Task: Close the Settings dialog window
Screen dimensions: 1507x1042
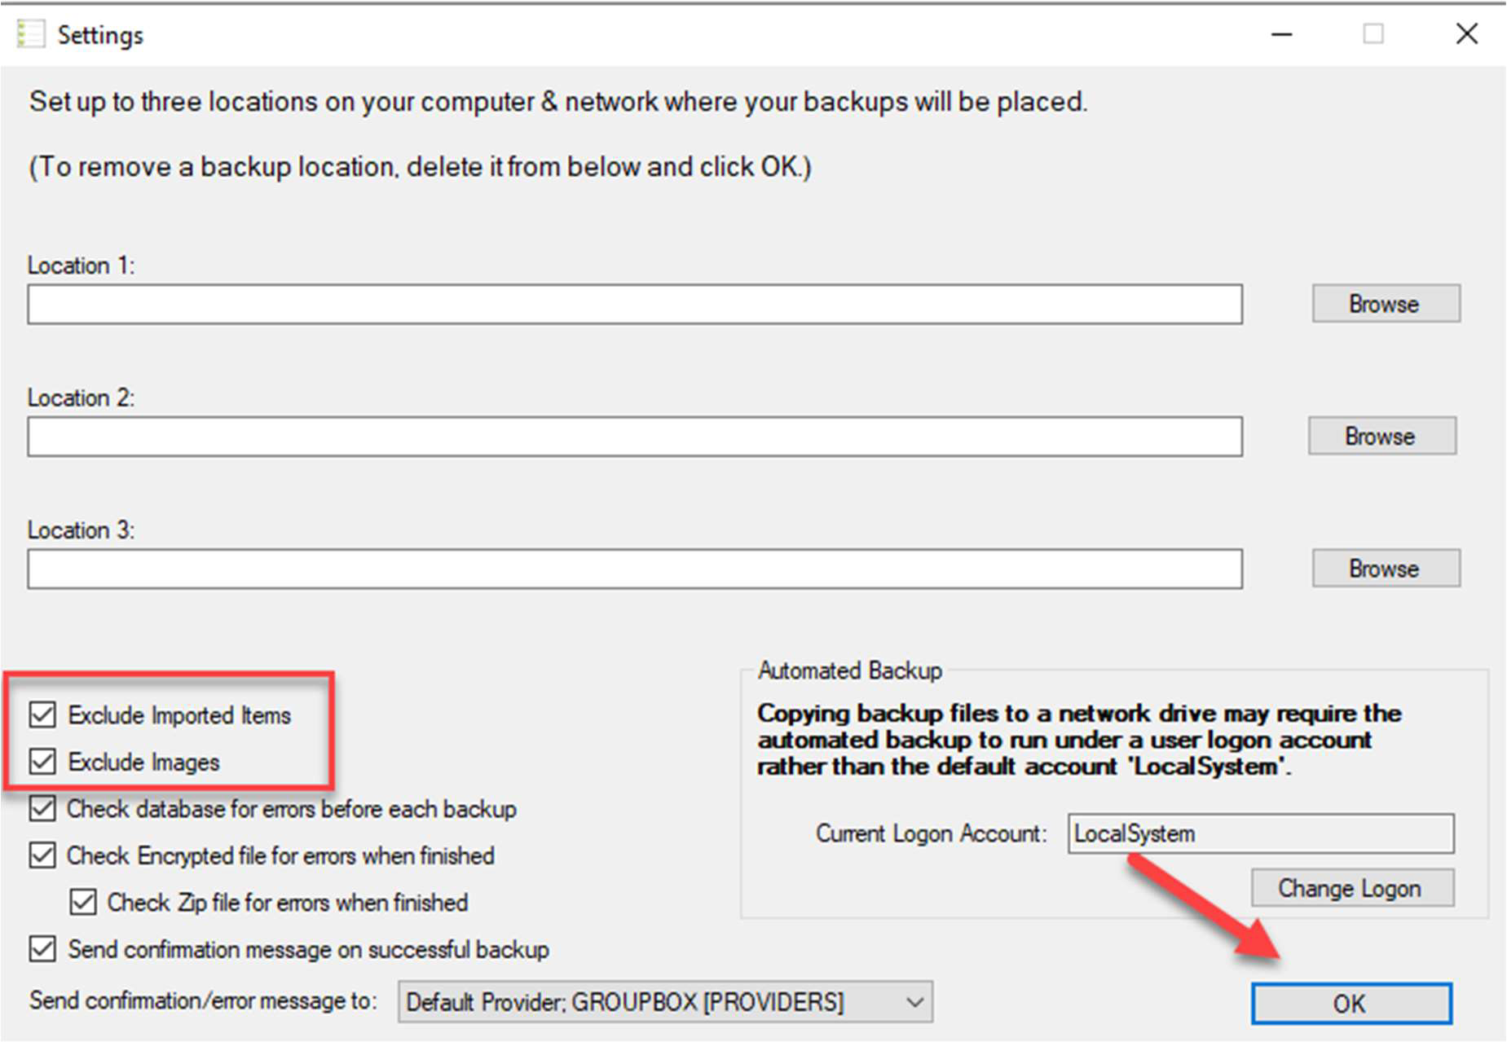Action: coord(1466,34)
